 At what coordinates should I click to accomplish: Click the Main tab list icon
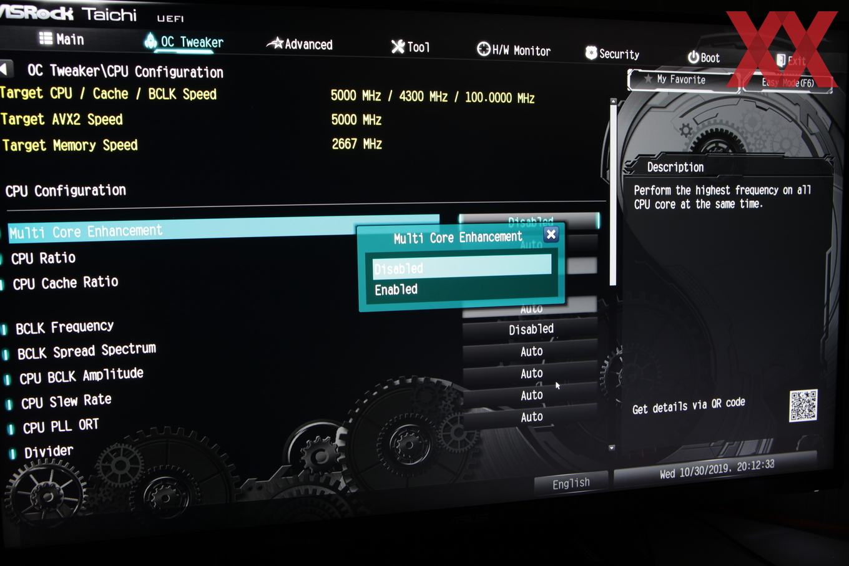tap(46, 38)
